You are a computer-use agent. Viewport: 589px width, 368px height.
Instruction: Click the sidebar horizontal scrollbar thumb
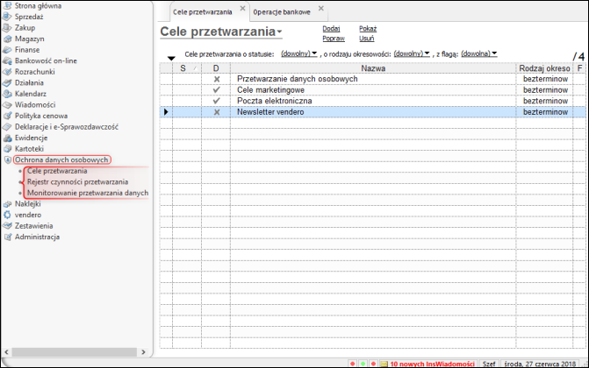[x=75, y=352]
